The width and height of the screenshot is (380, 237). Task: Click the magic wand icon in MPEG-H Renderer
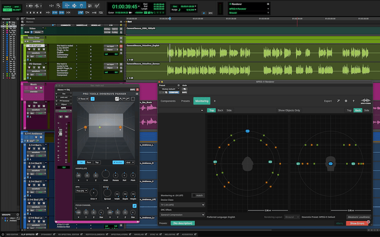(x=338, y=101)
